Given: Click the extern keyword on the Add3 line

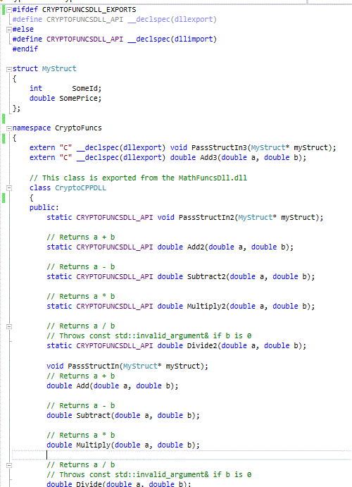Looking at the screenshot, I should pyautogui.click(x=42, y=157).
